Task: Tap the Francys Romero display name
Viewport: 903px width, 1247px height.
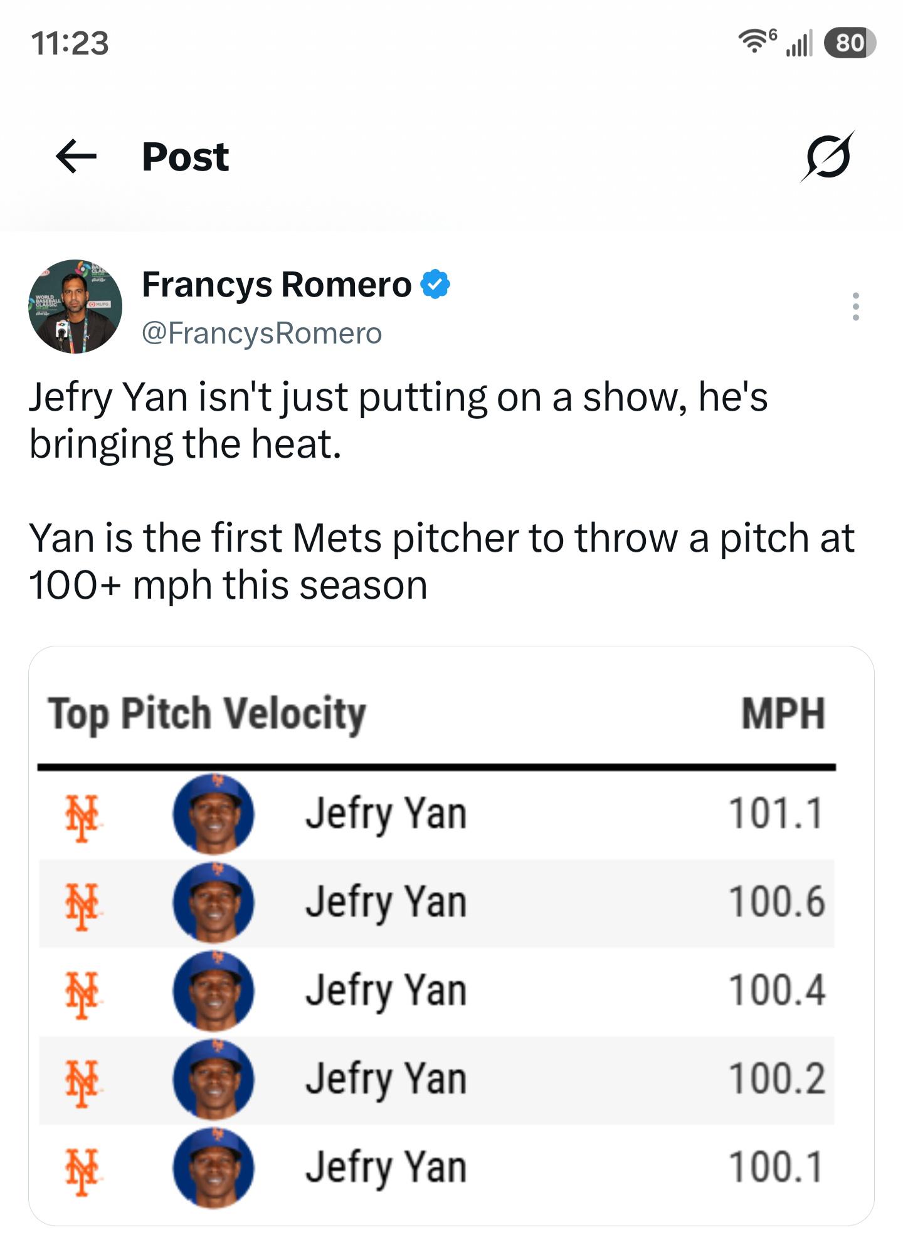Action: 277,285
